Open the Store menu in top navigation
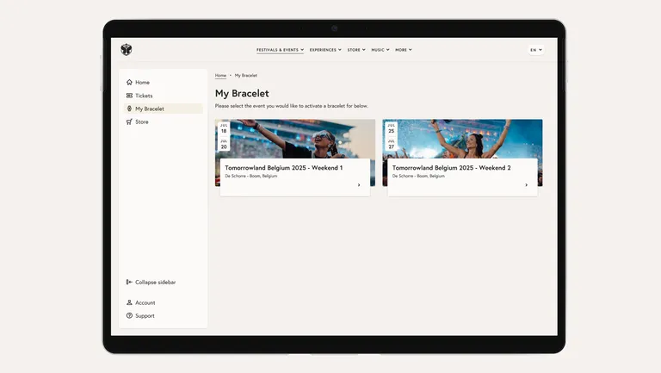Viewport: 661px width, 373px height. (356, 50)
